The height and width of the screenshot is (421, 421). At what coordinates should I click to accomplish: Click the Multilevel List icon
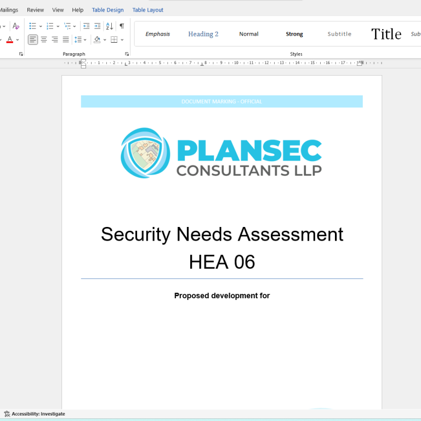pyautogui.click(x=67, y=26)
